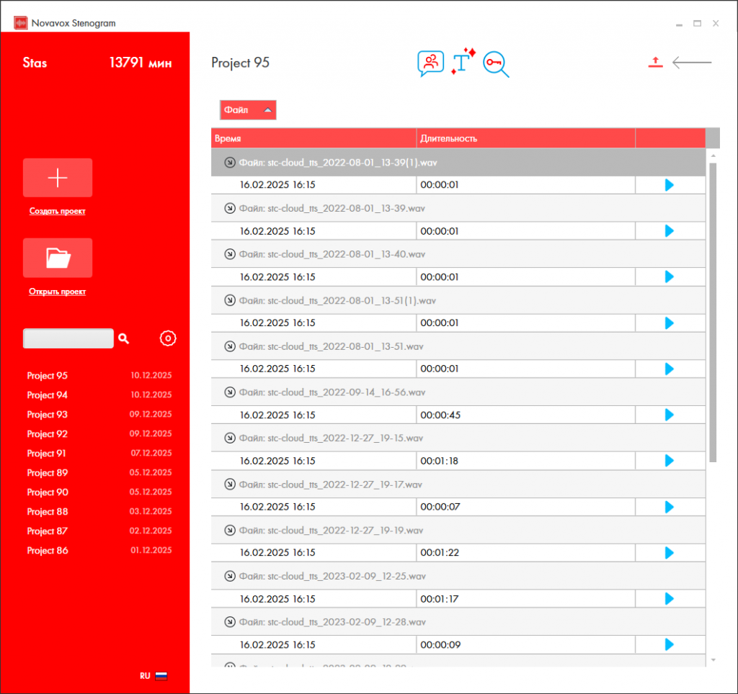Open the Файл grouping dropdown
The height and width of the screenshot is (694, 738).
pos(248,110)
